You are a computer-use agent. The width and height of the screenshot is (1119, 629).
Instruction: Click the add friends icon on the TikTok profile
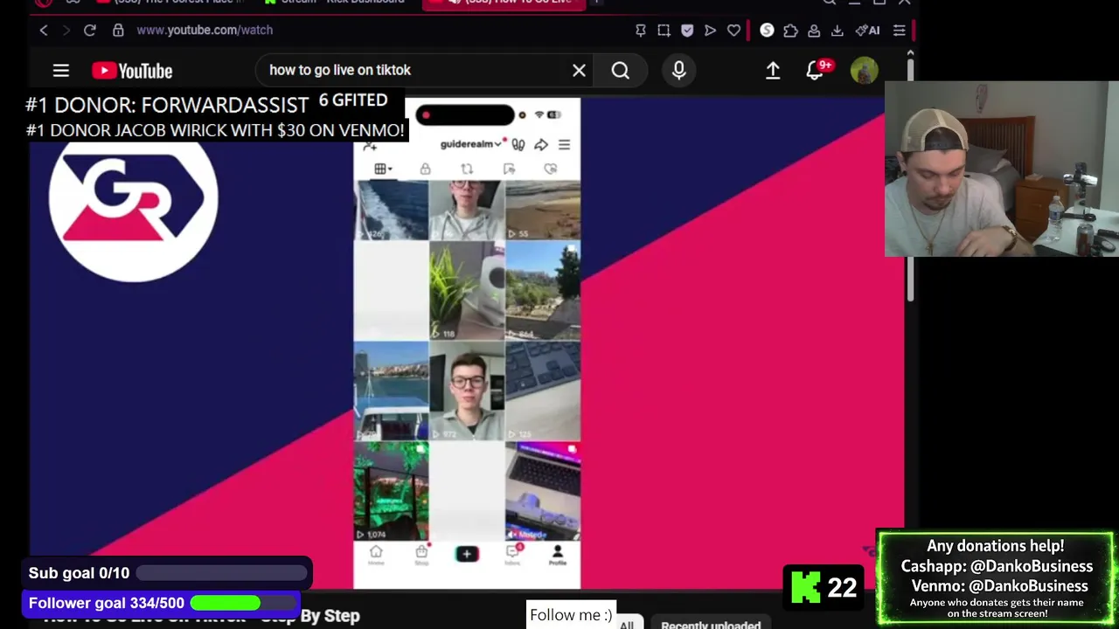tap(370, 145)
